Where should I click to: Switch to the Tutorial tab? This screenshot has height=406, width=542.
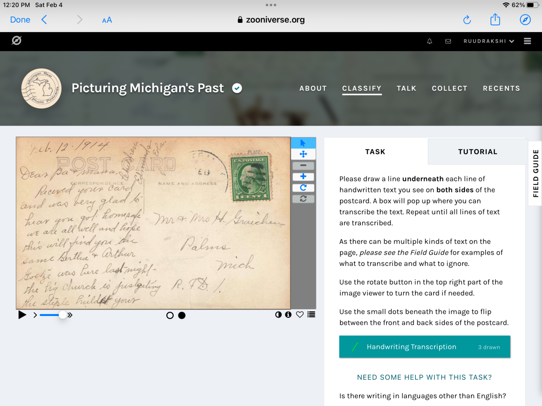point(478,151)
